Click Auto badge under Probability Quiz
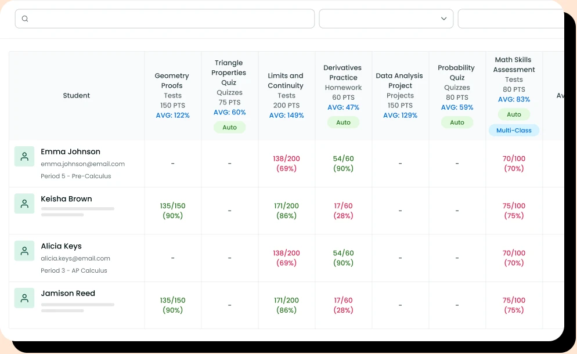The width and height of the screenshot is (577, 354). coord(457,122)
